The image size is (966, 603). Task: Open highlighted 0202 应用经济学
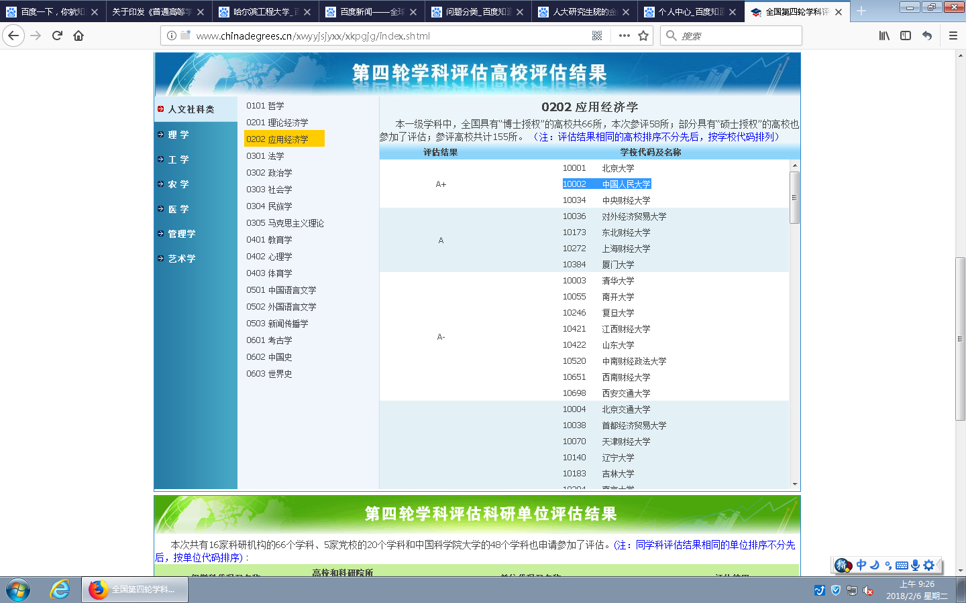(284, 139)
